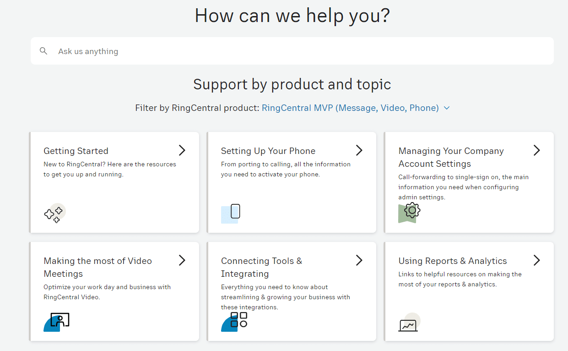Open the Getting Started topic

(x=76, y=151)
